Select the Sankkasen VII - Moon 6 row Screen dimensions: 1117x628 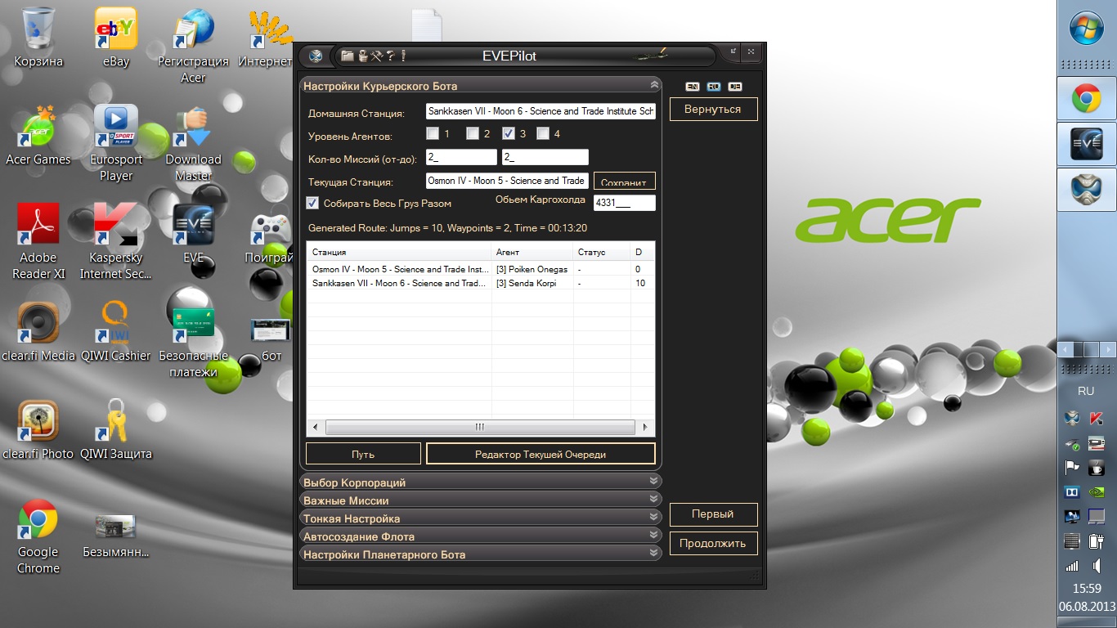(480, 283)
